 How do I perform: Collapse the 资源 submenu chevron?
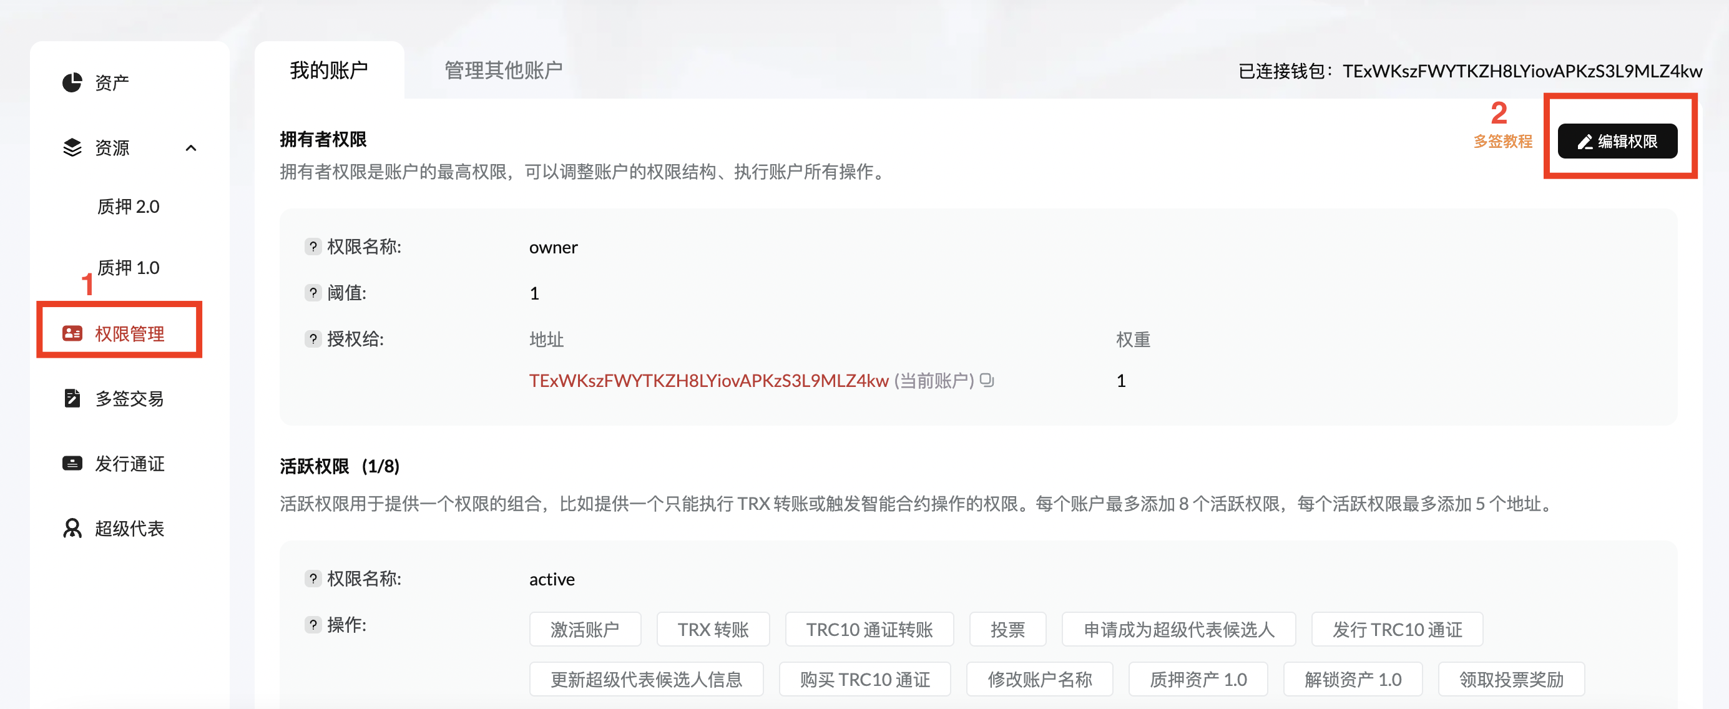pos(190,148)
